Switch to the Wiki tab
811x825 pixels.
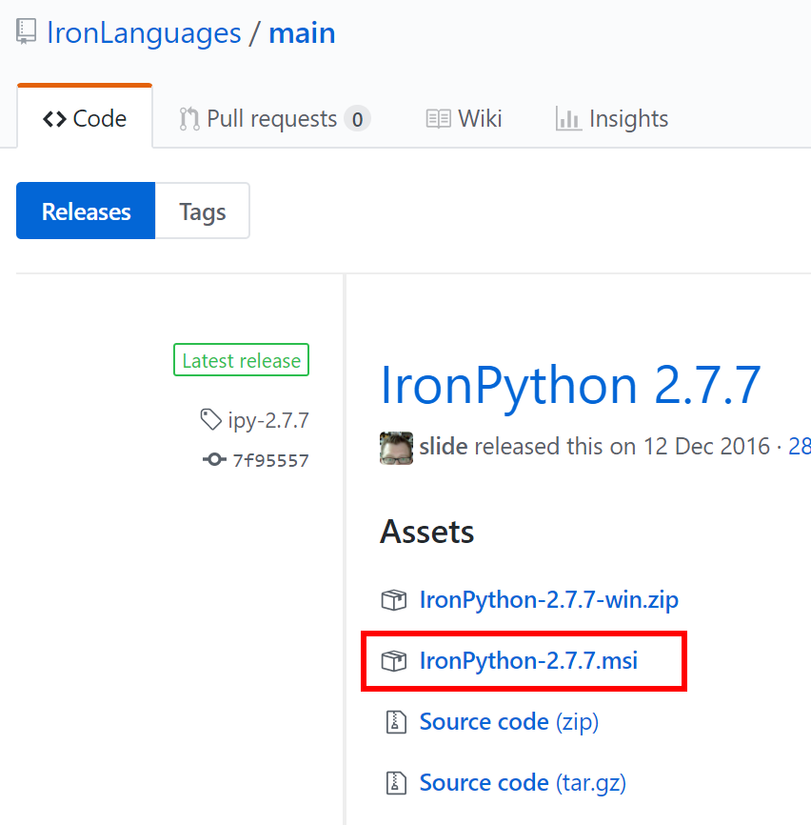pos(465,119)
